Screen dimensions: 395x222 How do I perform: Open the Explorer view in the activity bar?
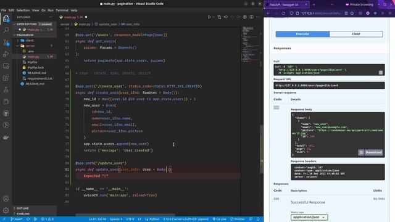point(6,18)
